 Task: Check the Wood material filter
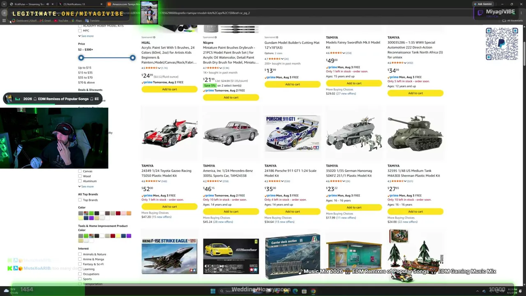click(x=80, y=176)
